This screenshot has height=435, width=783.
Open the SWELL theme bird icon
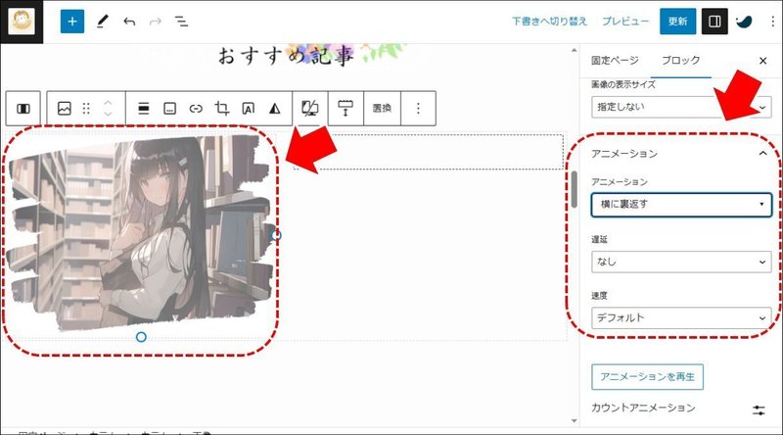click(x=744, y=22)
